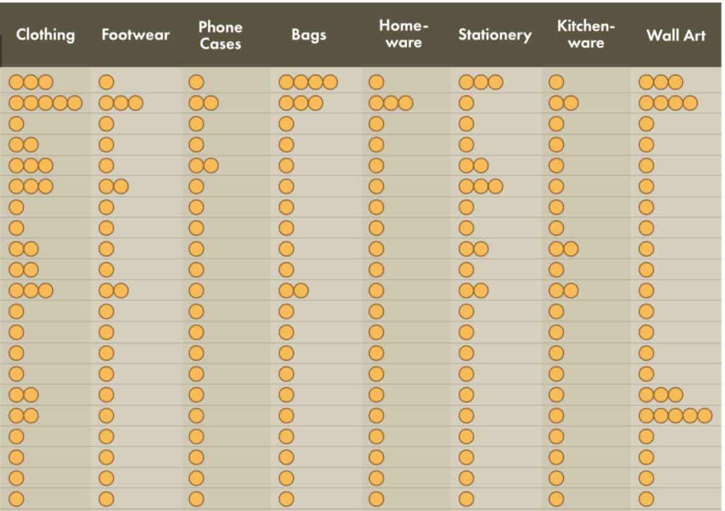Click the four-dot row in Wall Art column

click(668, 103)
